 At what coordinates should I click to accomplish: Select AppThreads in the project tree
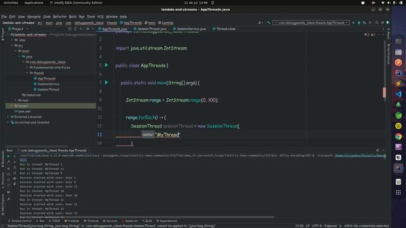pos(46,79)
